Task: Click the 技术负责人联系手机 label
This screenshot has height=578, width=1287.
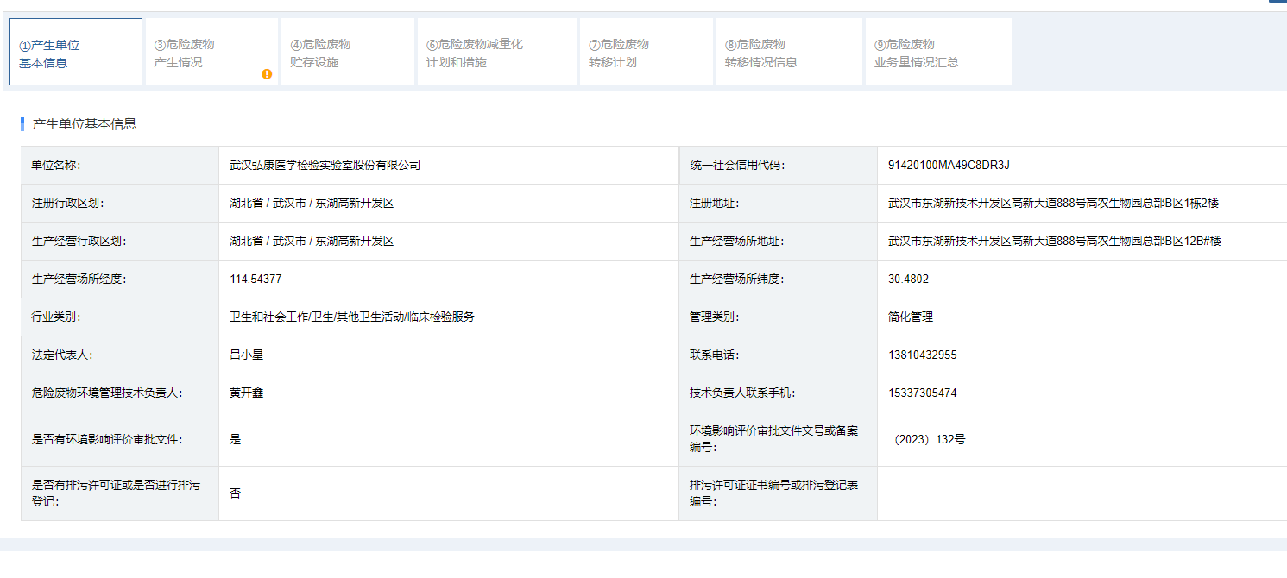Action: coord(742,393)
